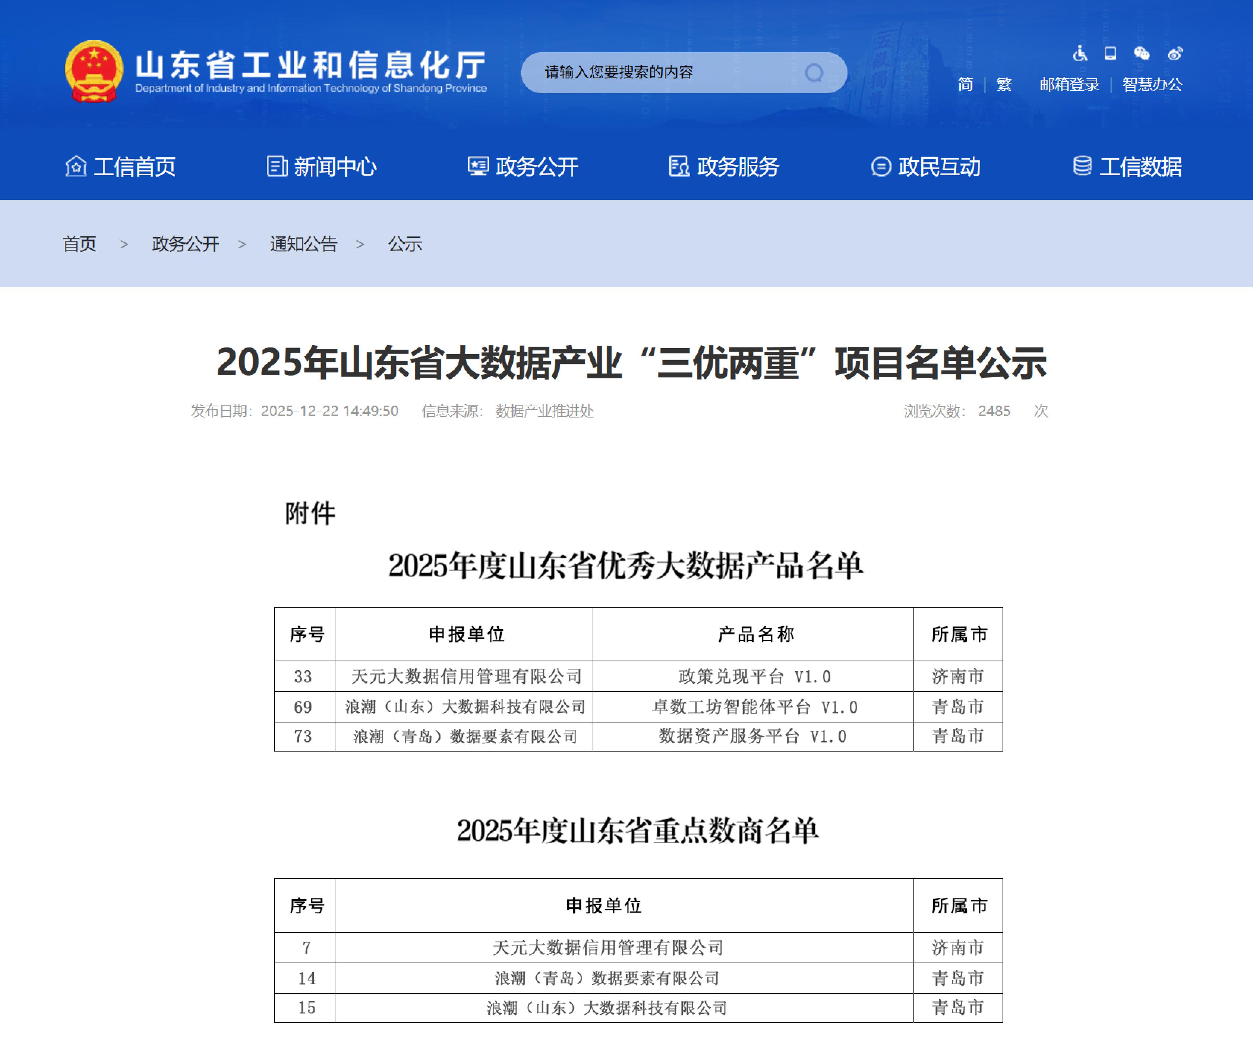Click the 智慧办公 link
Image resolution: width=1253 pixels, height=1055 pixels.
point(1152,84)
